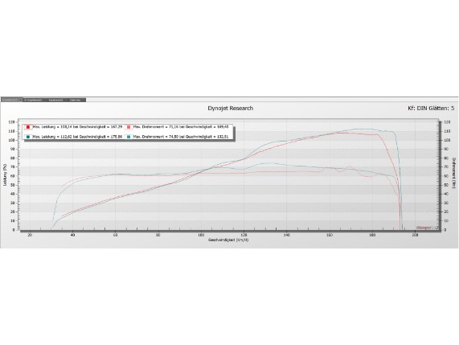The width and height of the screenshot is (459, 345).
Task: Click the 120 value on the right y-axis
Action: pyautogui.click(x=447, y=122)
